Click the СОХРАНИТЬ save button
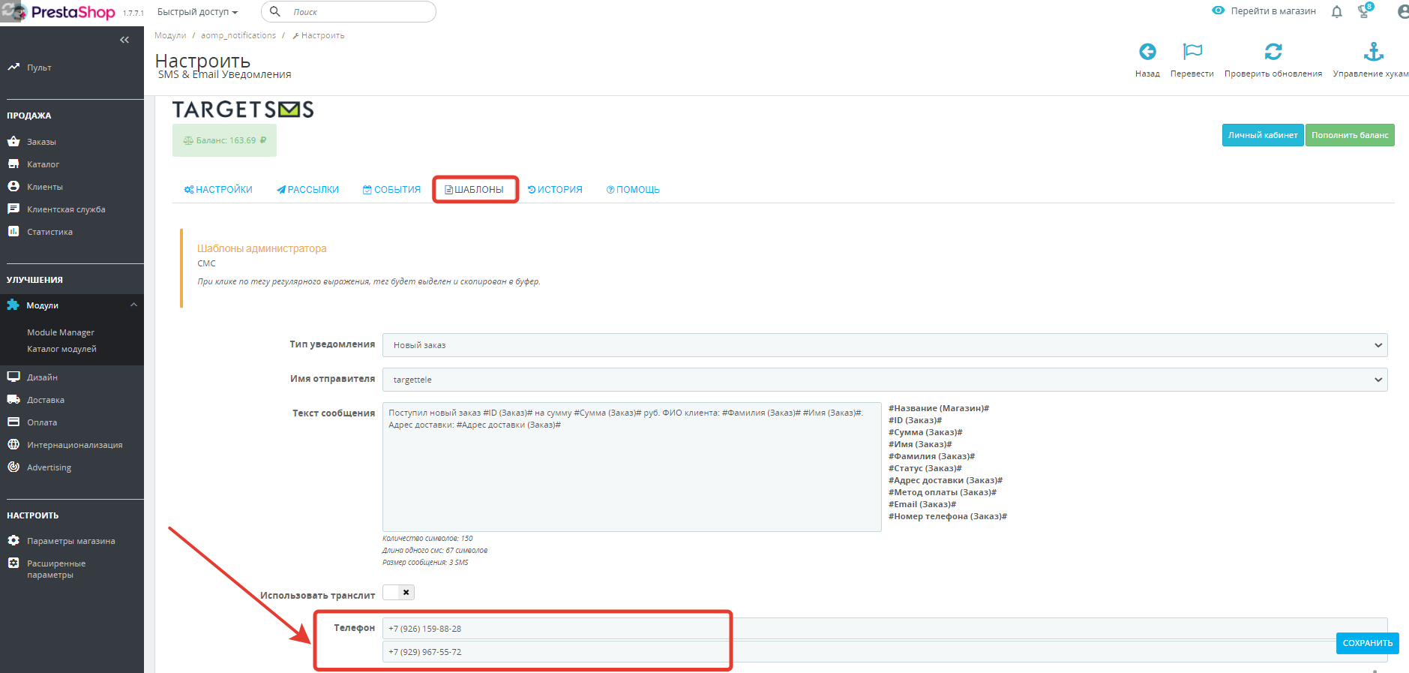Viewport: 1409px width, 673px height. coord(1367,643)
